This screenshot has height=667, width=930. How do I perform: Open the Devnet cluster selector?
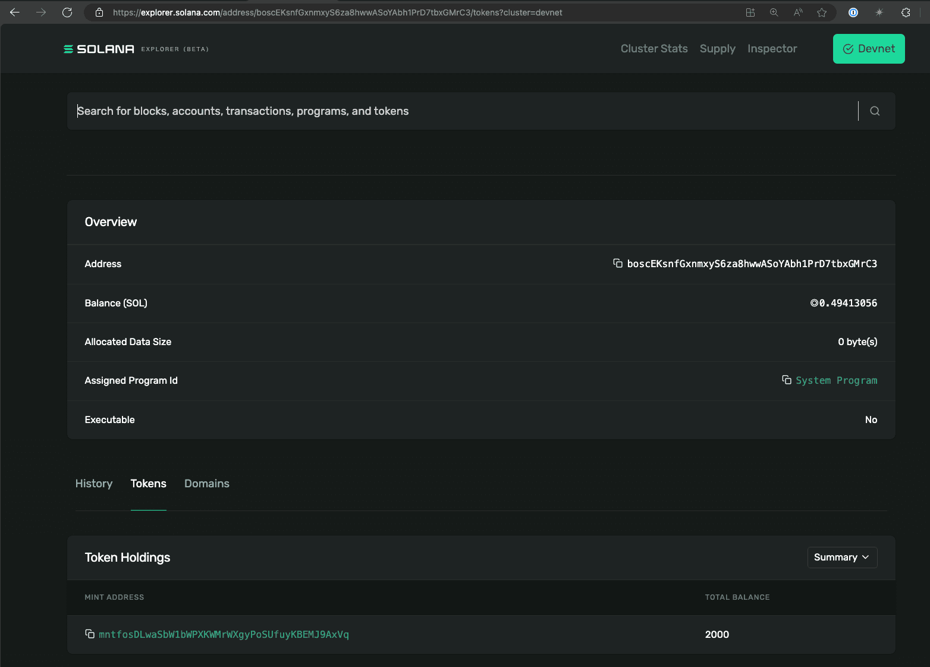click(x=868, y=49)
